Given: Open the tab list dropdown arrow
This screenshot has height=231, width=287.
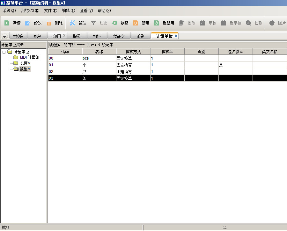Looking at the screenshot, I should point(4,37).
